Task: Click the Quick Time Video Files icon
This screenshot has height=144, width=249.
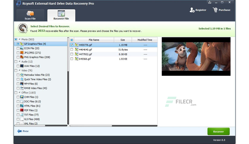Action: (x=22, y=79)
